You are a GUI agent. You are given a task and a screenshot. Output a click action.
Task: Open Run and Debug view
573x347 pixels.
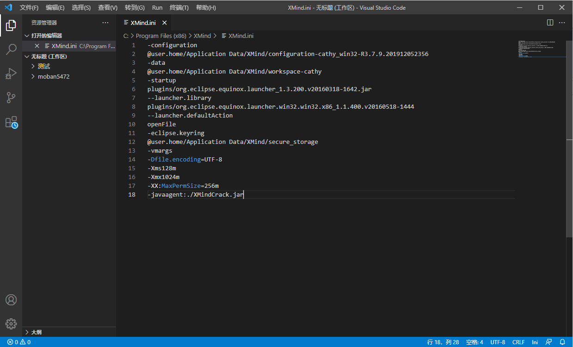(x=11, y=73)
